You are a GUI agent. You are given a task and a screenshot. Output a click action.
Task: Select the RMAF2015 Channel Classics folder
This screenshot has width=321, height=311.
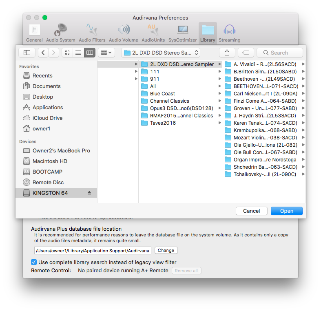pos(180,116)
